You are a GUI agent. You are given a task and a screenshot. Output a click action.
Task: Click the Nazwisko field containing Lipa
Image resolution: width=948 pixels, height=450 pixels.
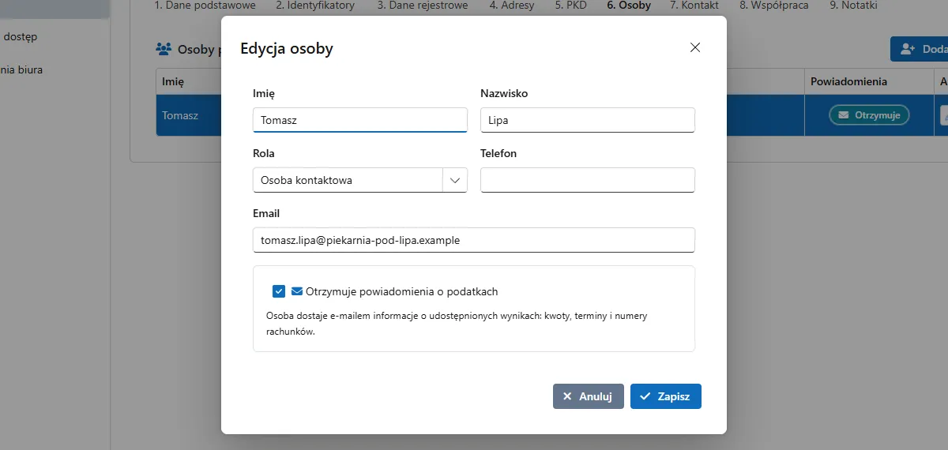pyautogui.click(x=588, y=120)
